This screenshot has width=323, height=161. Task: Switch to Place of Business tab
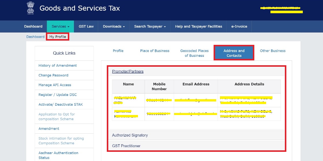click(155, 51)
